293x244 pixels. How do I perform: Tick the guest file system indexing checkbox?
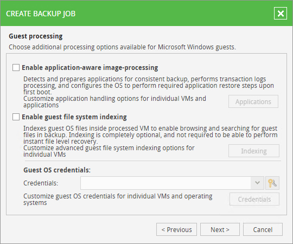coord(16,117)
